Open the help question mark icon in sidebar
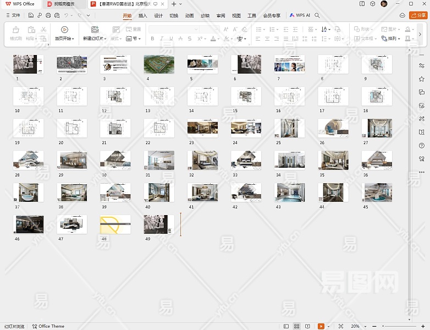The height and width of the screenshot is (330, 430). point(422,145)
